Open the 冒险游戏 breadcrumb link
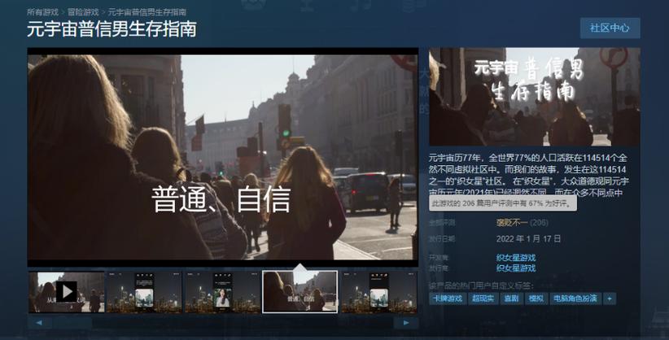669x340 pixels. [x=83, y=12]
